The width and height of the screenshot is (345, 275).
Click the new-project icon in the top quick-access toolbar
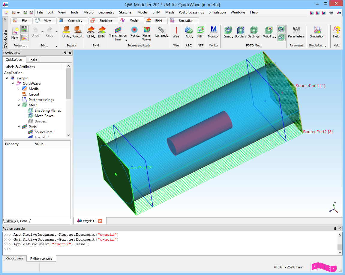[6, 13]
